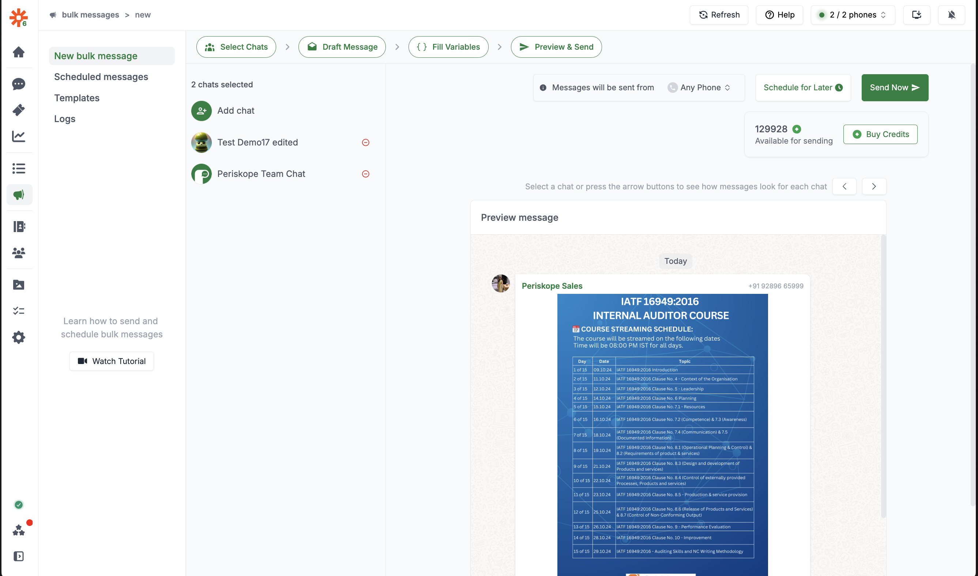Screen dimensions: 978x576
Task: Click the Add chat green icon
Action: pyautogui.click(x=201, y=111)
